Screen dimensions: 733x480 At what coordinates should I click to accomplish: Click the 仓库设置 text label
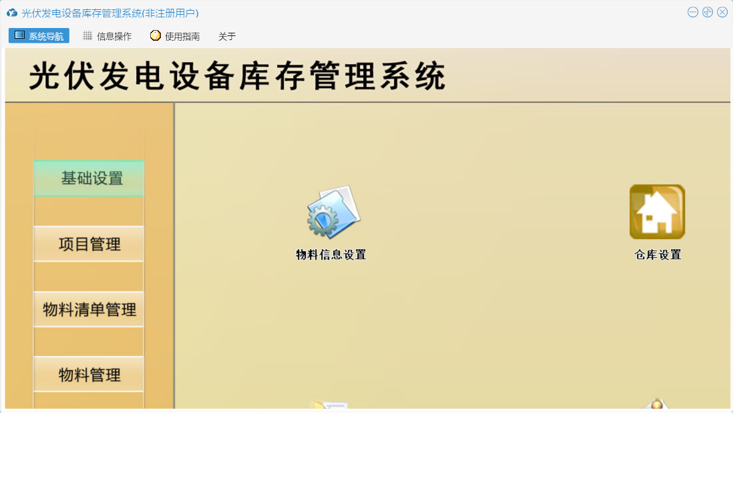(658, 254)
